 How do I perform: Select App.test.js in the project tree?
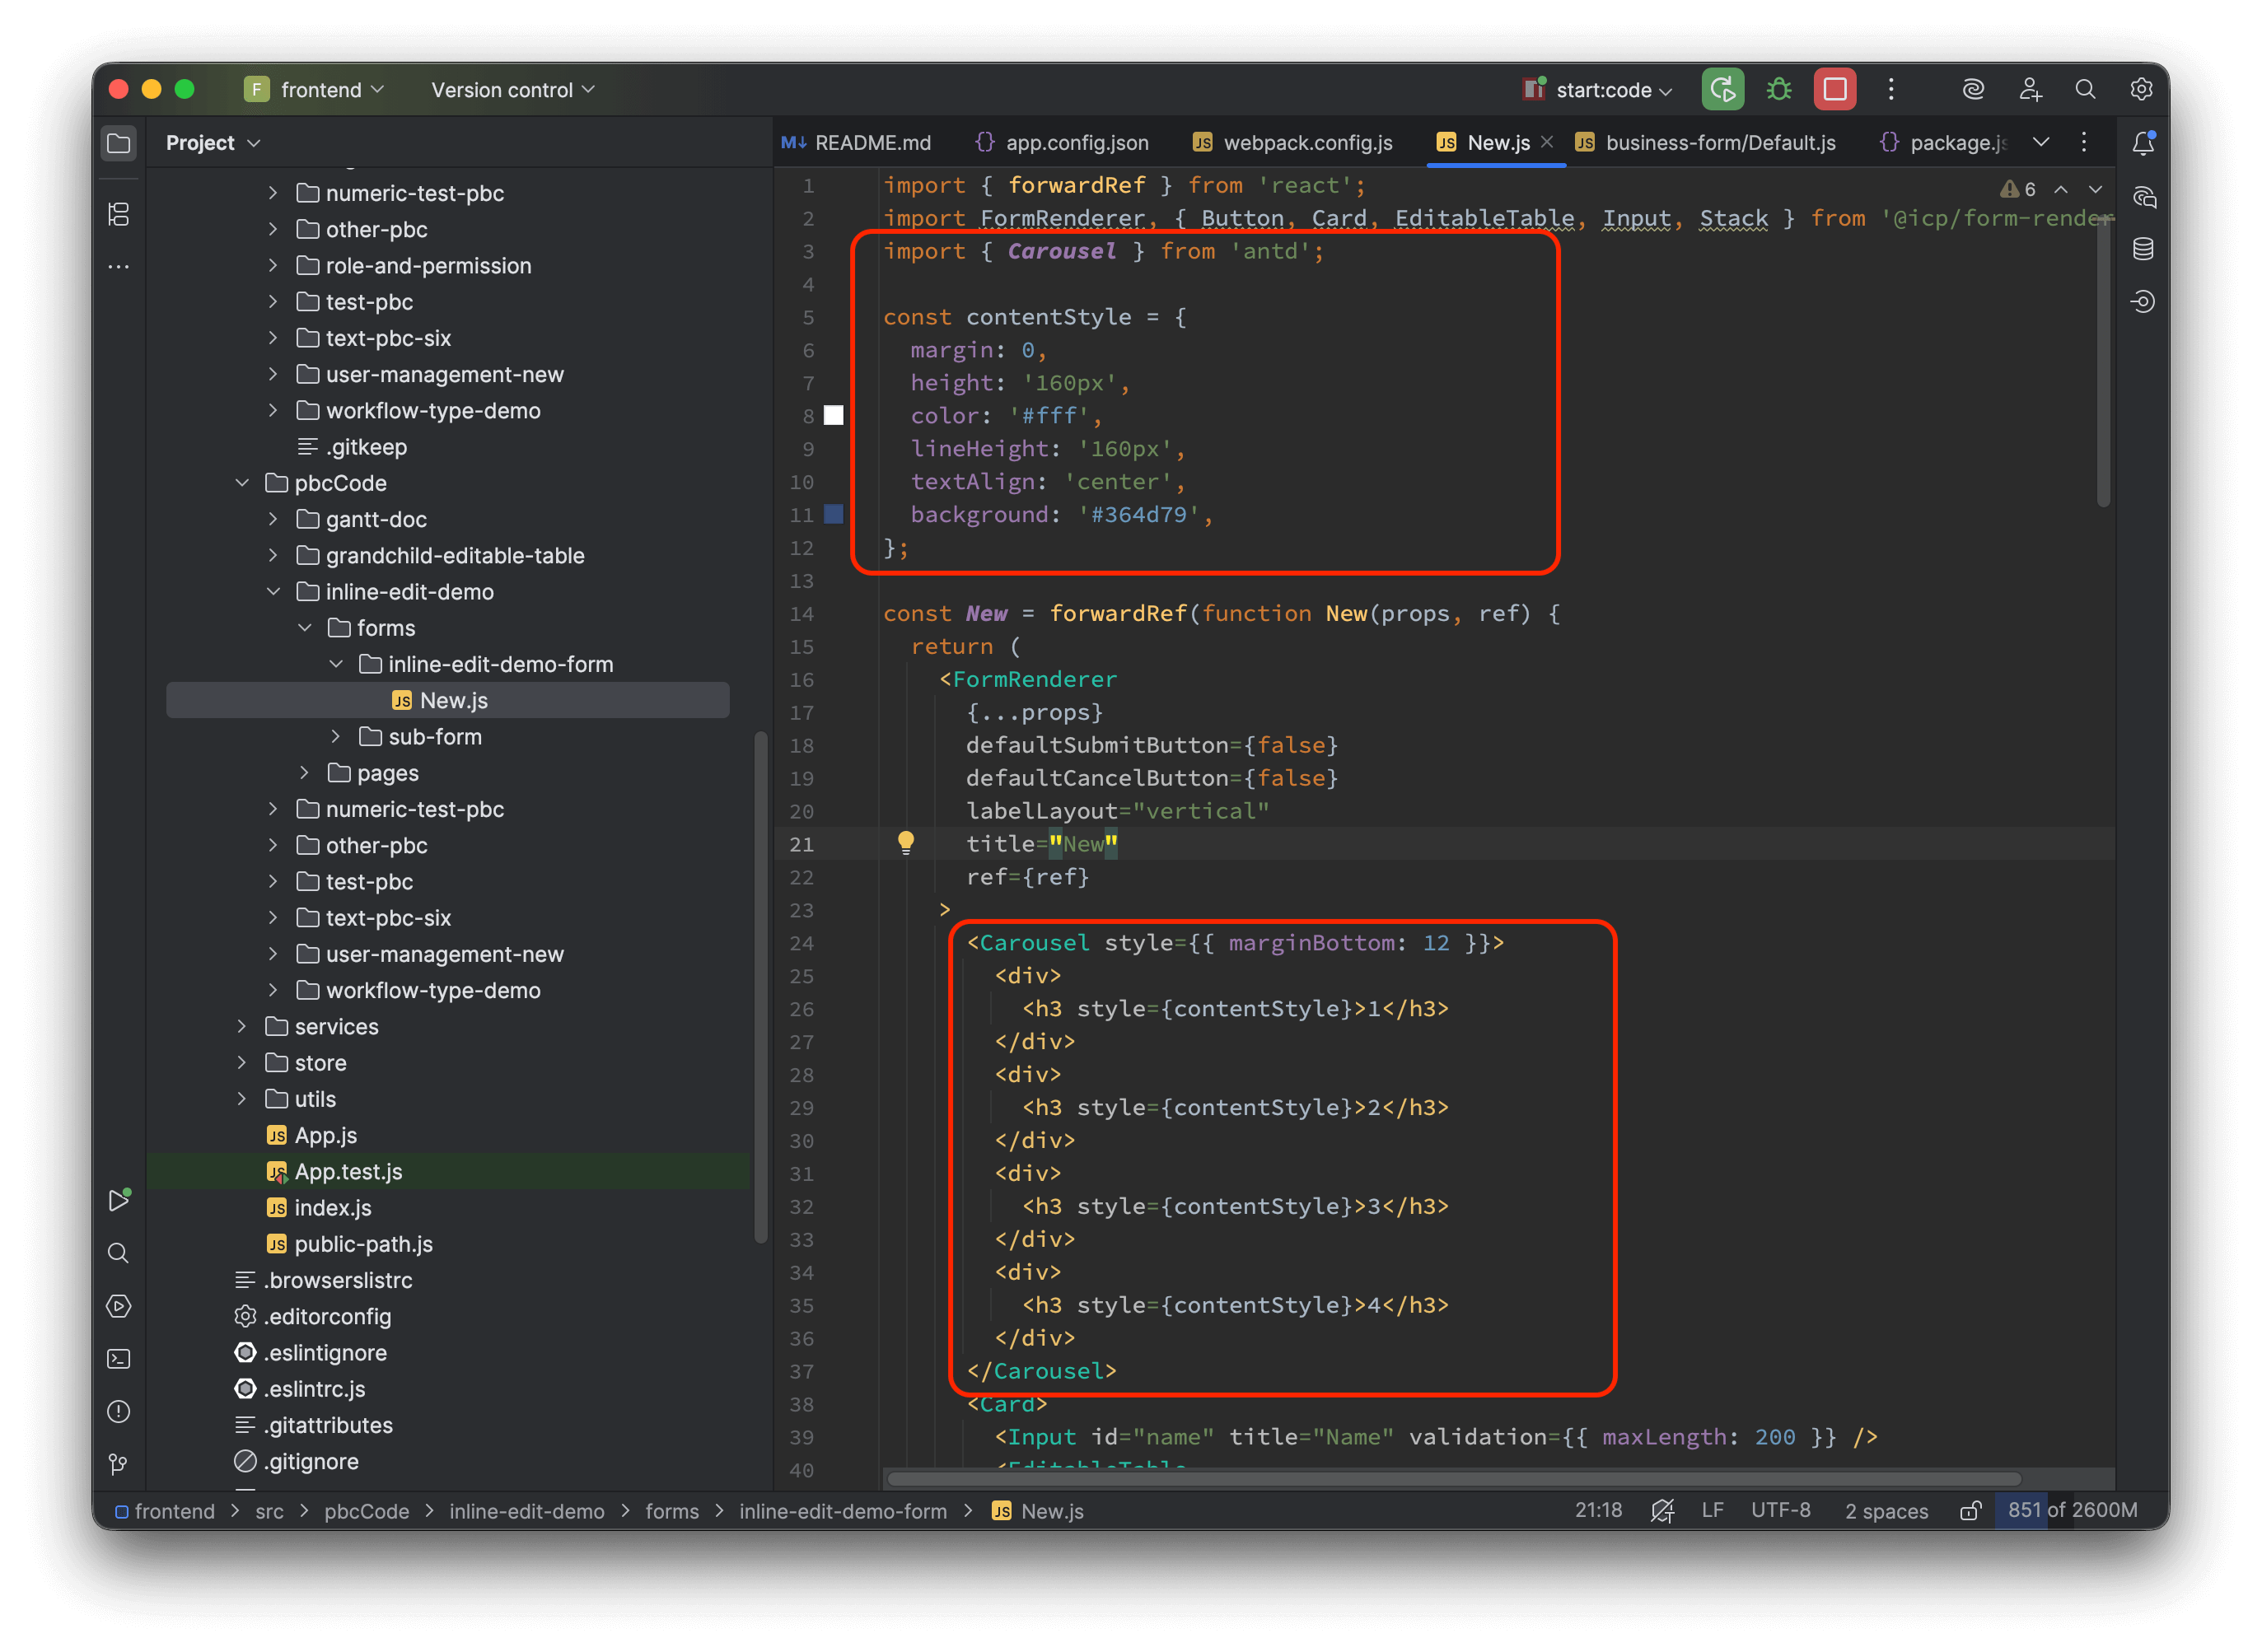(x=448, y=1172)
